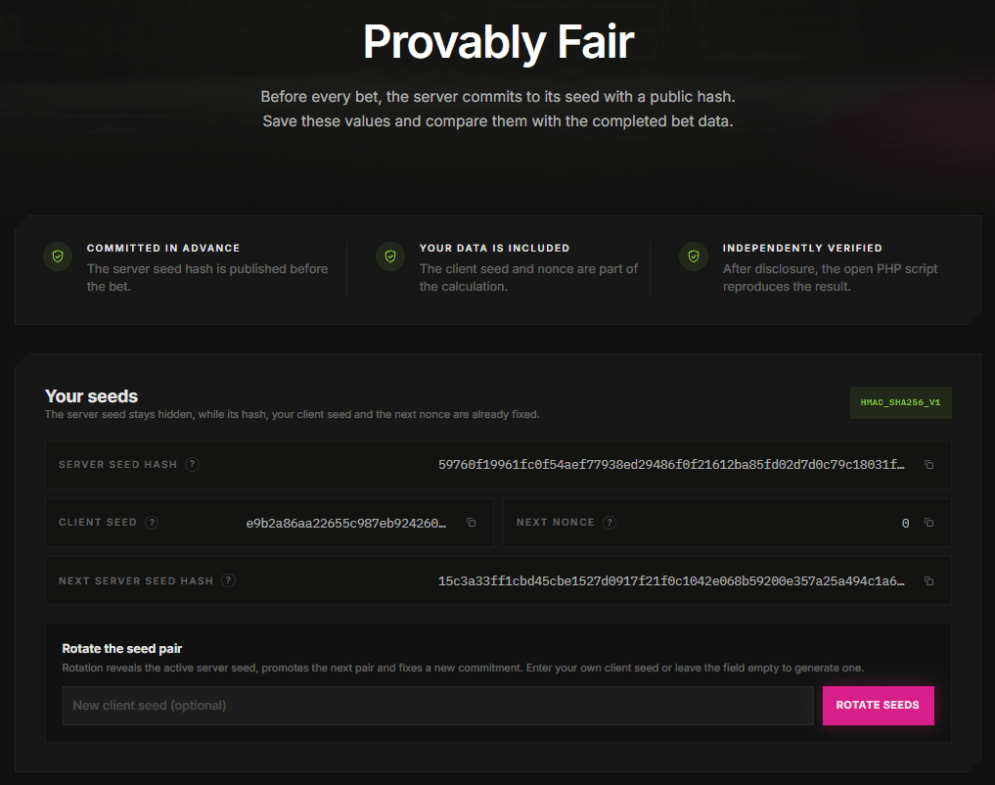995x785 pixels.
Task: Click the CLIENT SEED label
Action: [98, 523]
